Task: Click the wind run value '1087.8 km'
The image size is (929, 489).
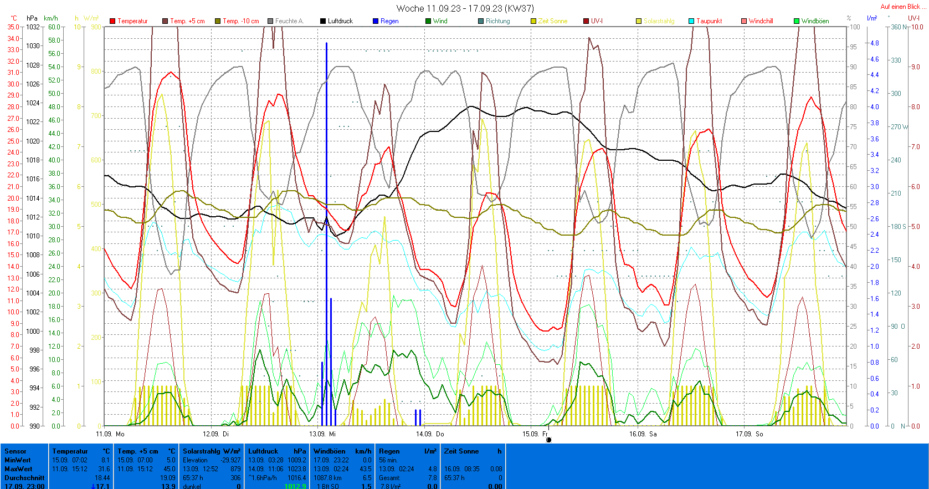Action: 327,478
